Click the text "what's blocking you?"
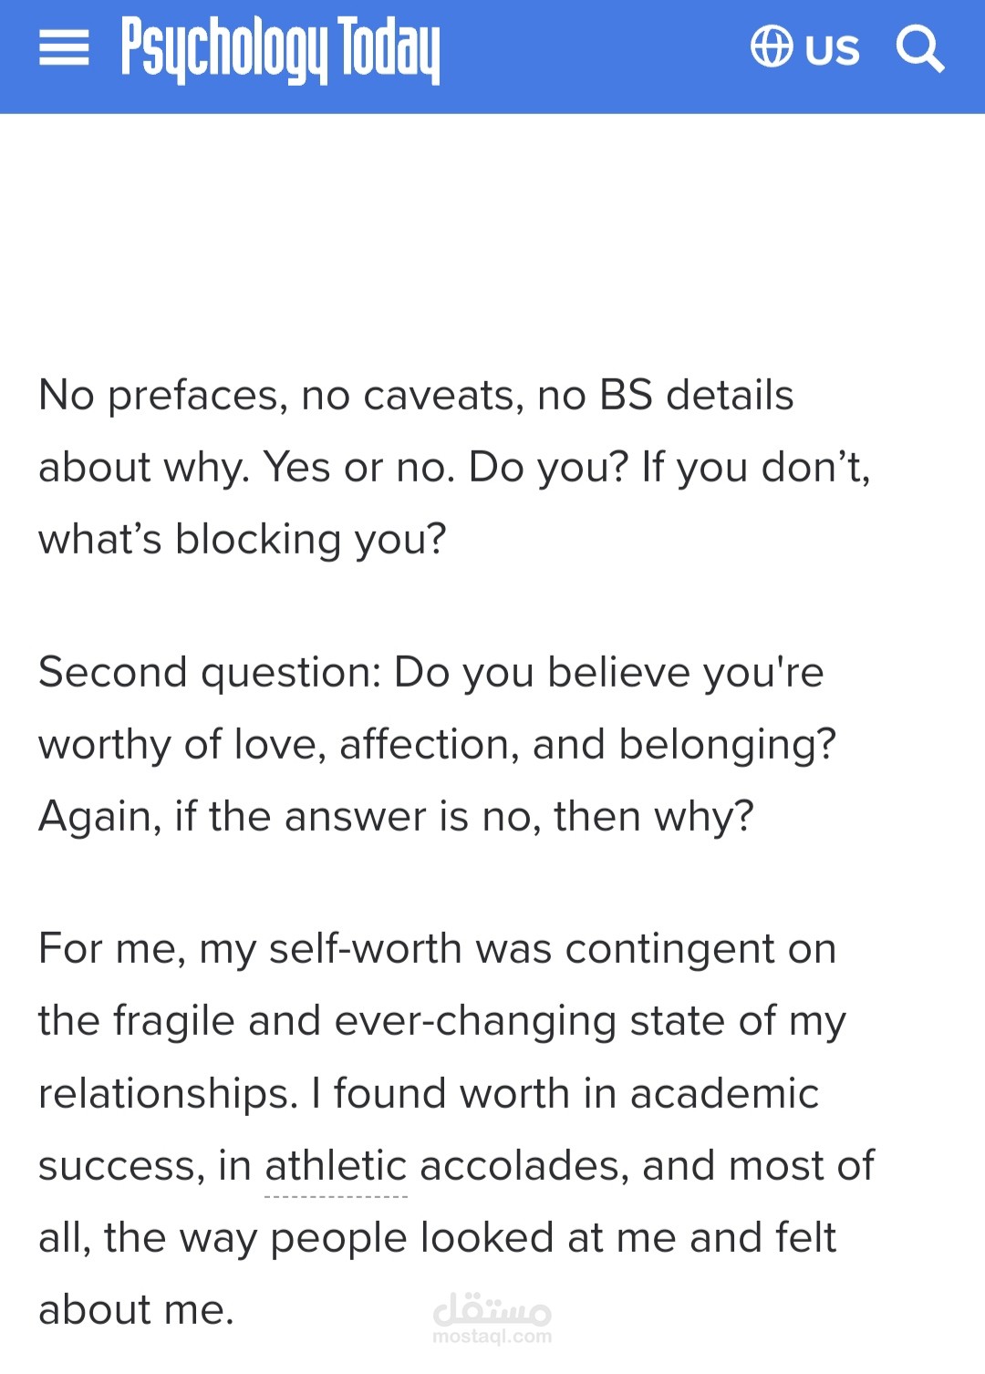Image resolution: width=985 pixels, height=1374 pixels. 243,540
